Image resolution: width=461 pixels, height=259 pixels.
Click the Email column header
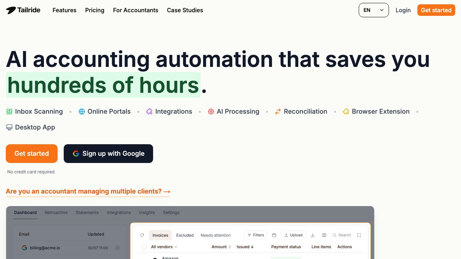(24, 234)
